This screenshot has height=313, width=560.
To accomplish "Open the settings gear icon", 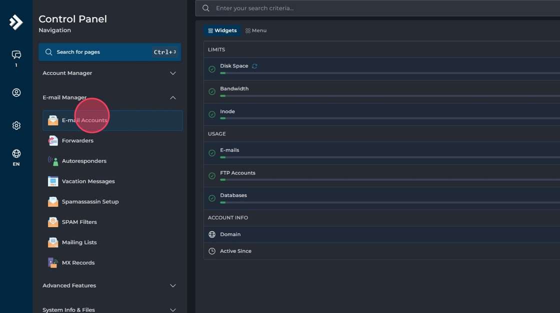I will click(x=16, y=125).
